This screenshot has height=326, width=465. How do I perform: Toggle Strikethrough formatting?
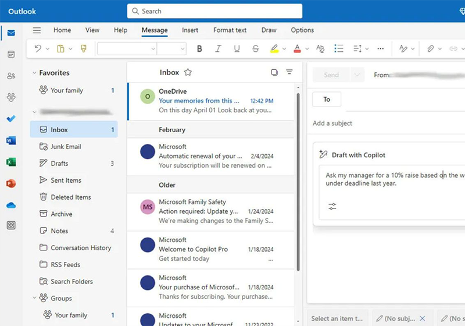pos(255,49)
